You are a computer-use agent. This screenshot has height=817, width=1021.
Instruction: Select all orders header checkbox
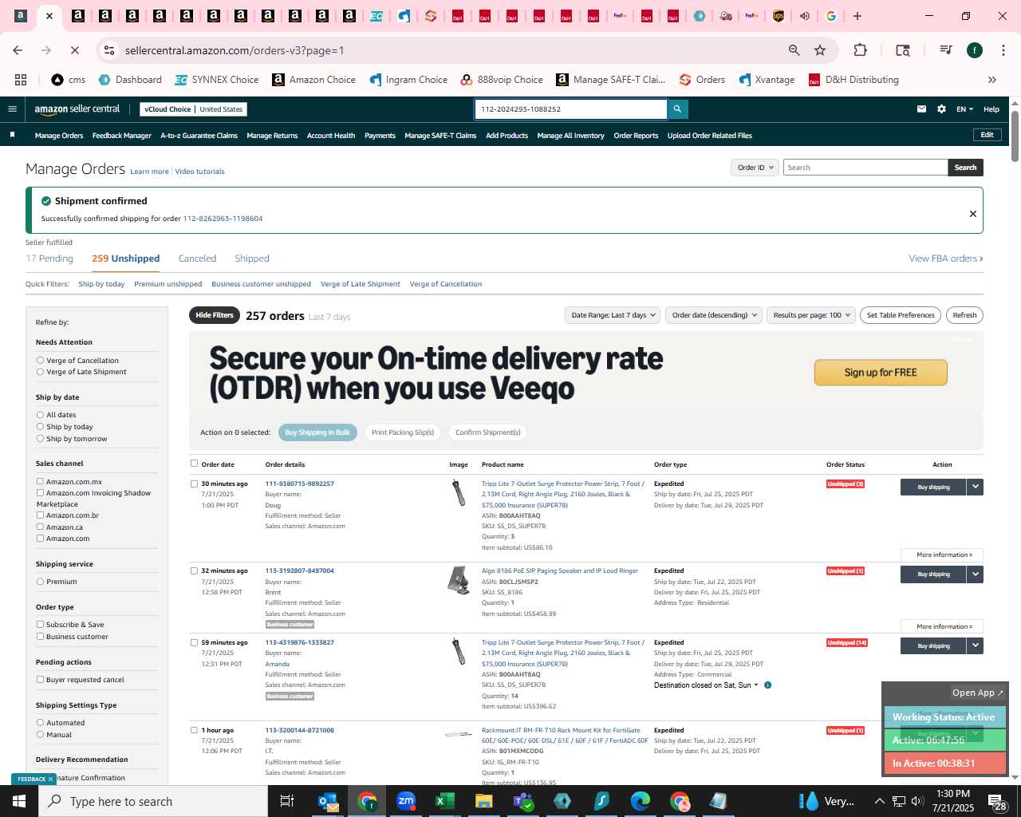coord(194,464)
